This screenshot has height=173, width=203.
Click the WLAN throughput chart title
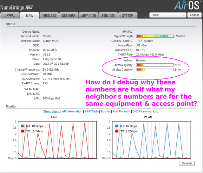click(x=148, y=117)
